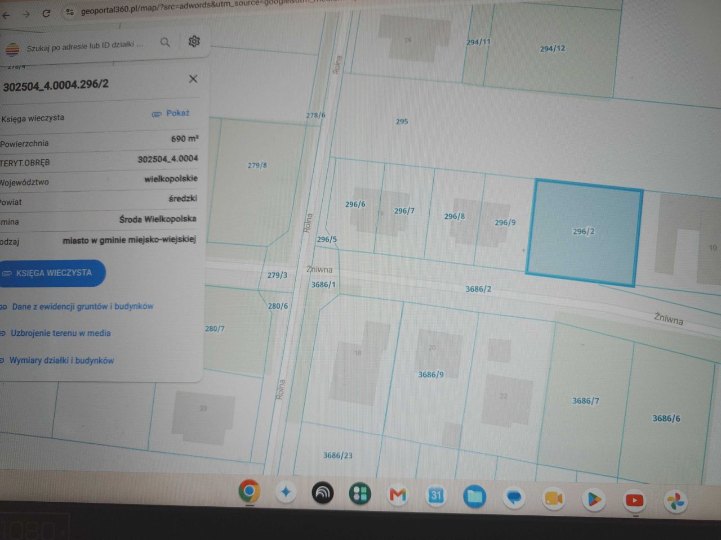
Task: Open Chrome from the shelf
Action: click(x=249, y=492)
